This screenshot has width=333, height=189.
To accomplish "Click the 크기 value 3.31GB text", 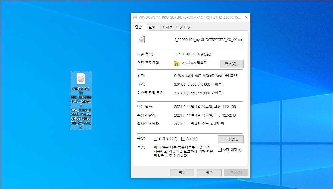I will 198,84.
